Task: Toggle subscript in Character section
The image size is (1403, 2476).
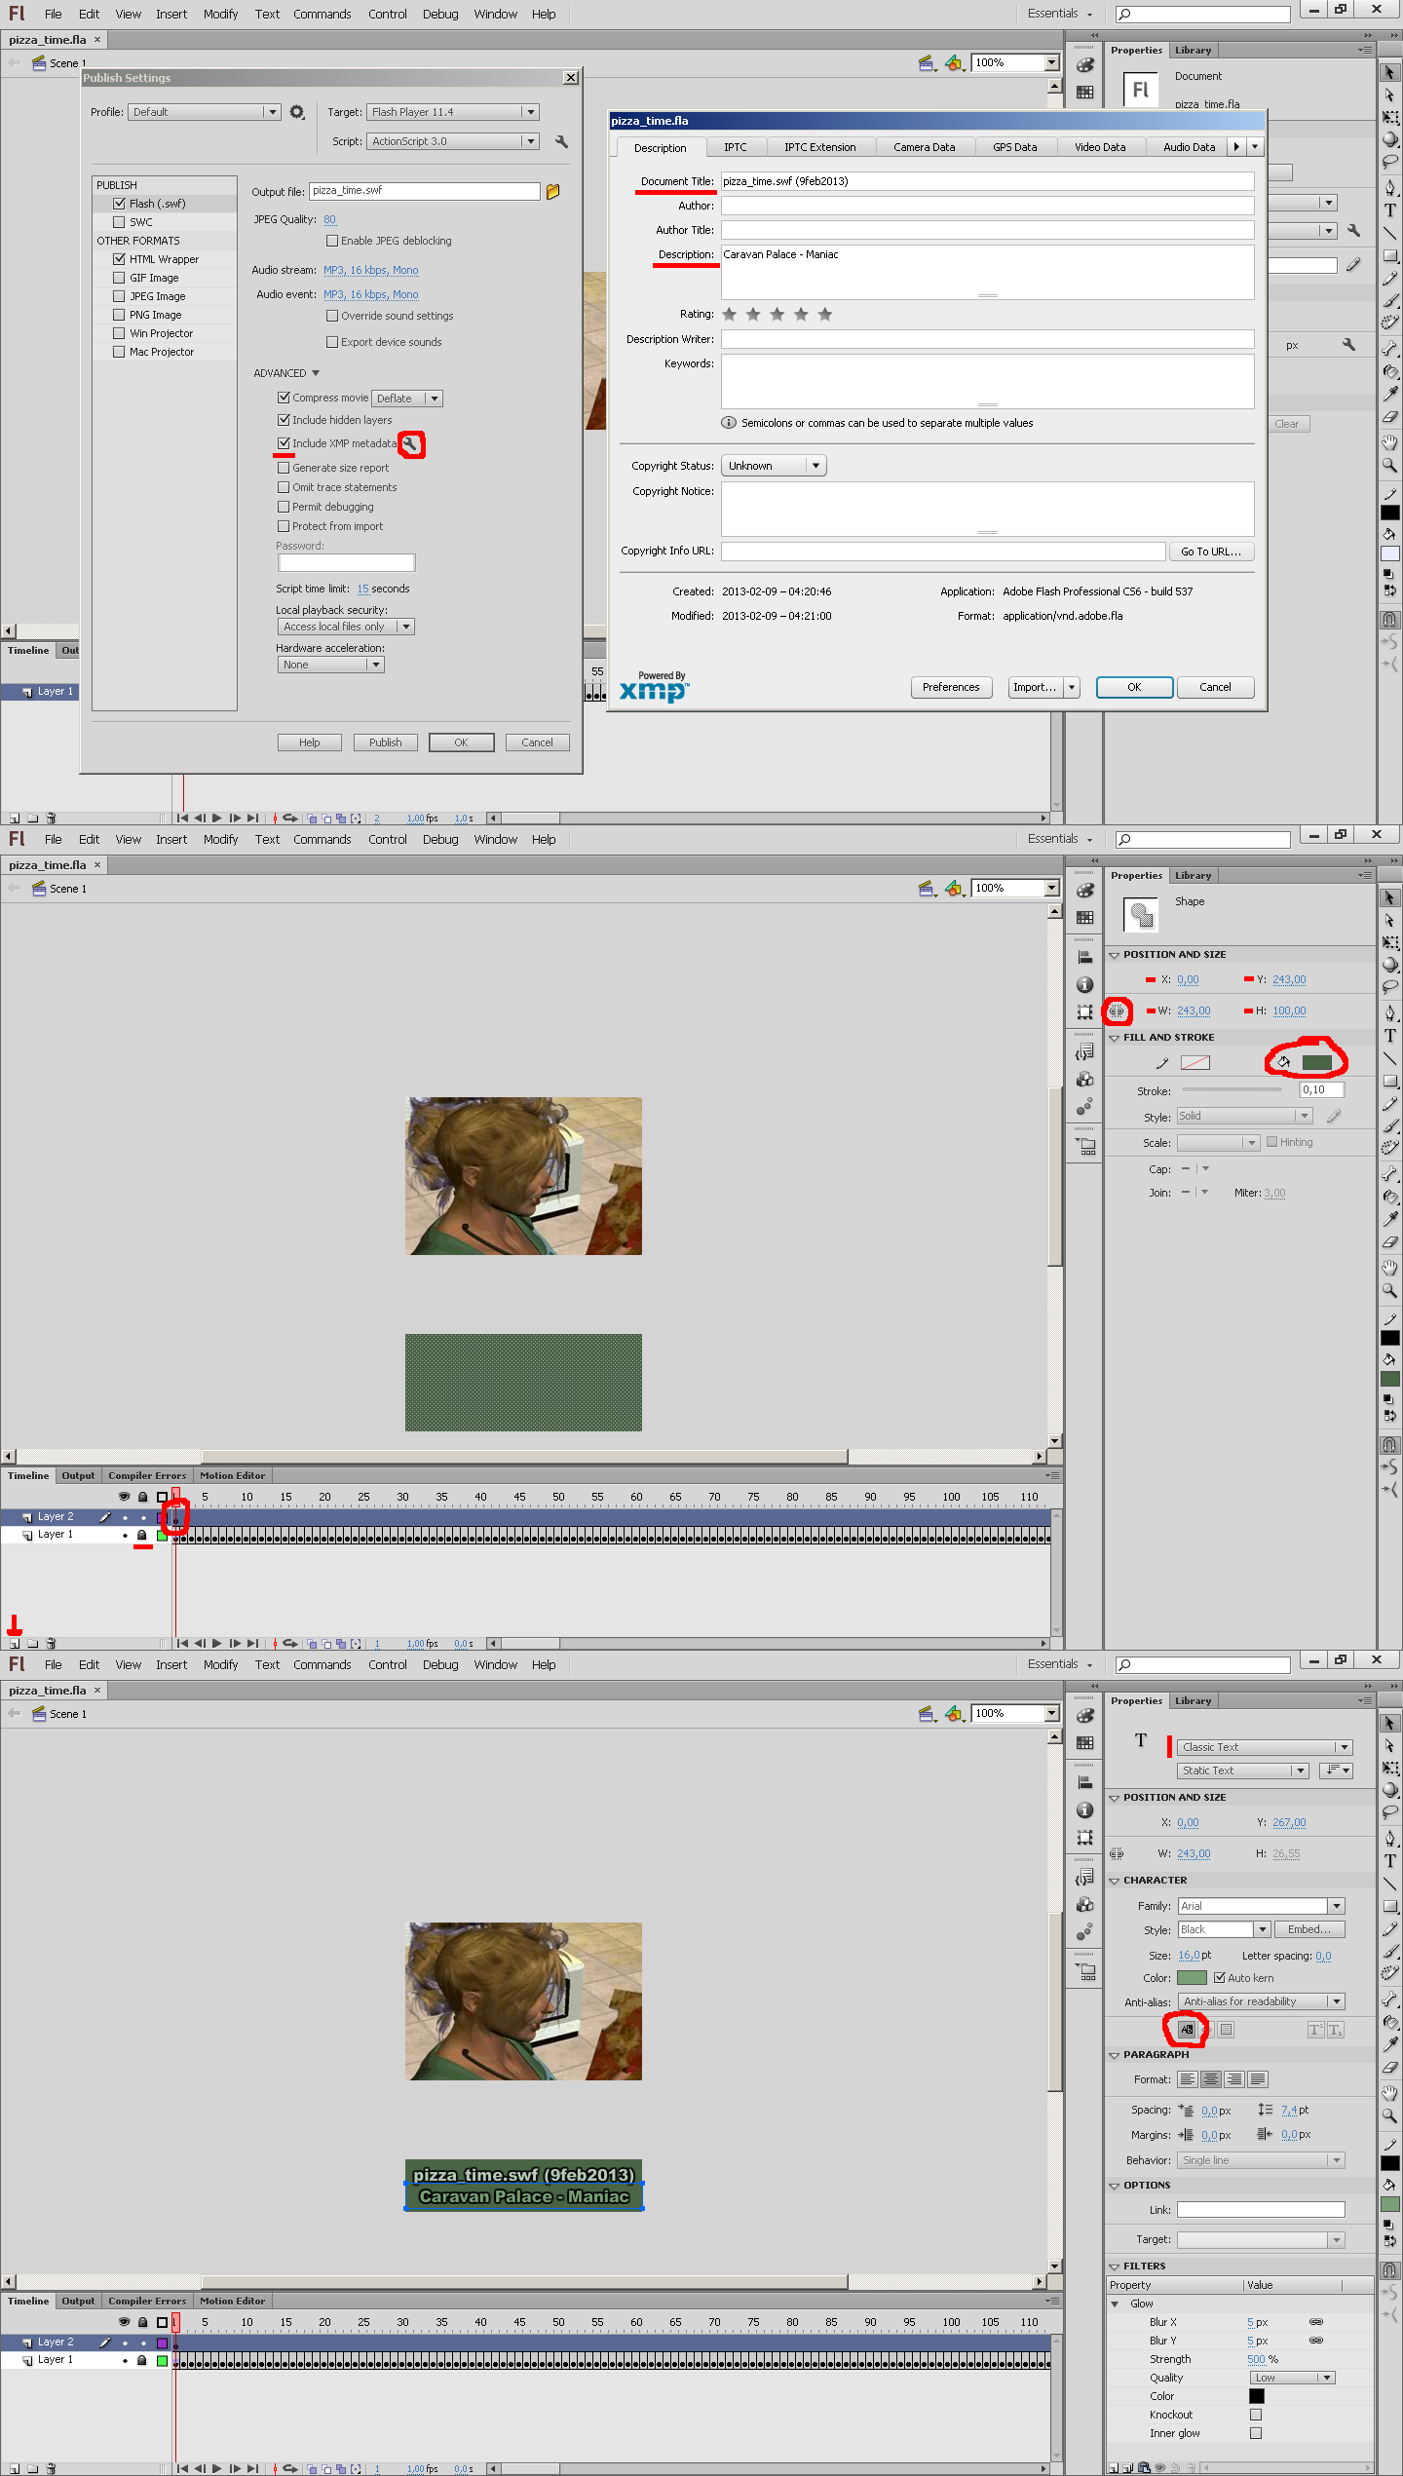Action: point(1335,2030)
